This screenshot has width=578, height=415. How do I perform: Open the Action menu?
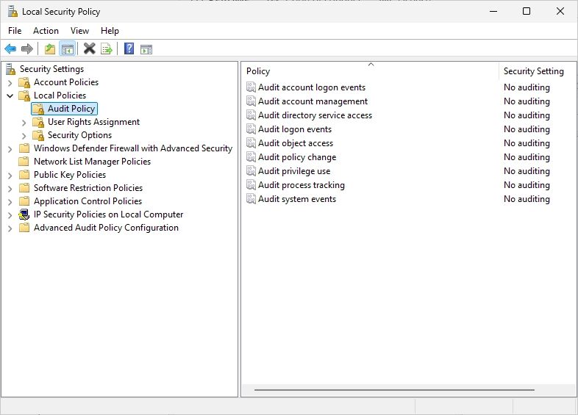point(46,31)
